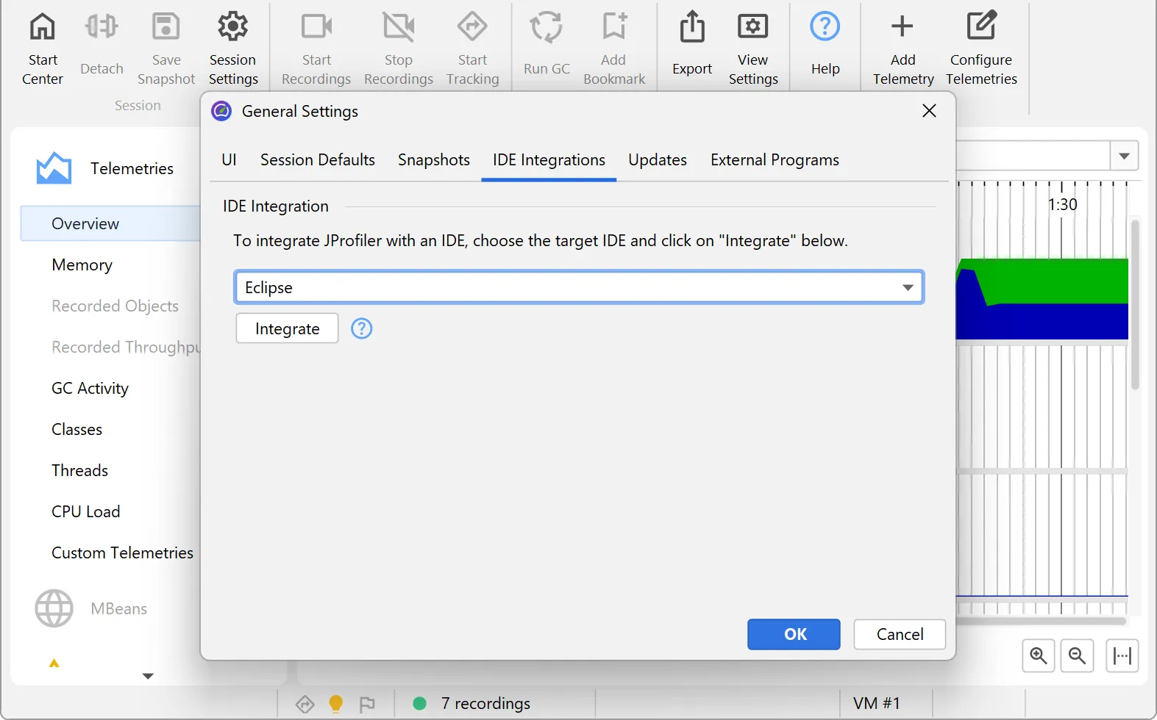Image resolution: width=1157 pixels, height=720 pixels.
Task: Confirm with the OK button
Action: [794, 634]
